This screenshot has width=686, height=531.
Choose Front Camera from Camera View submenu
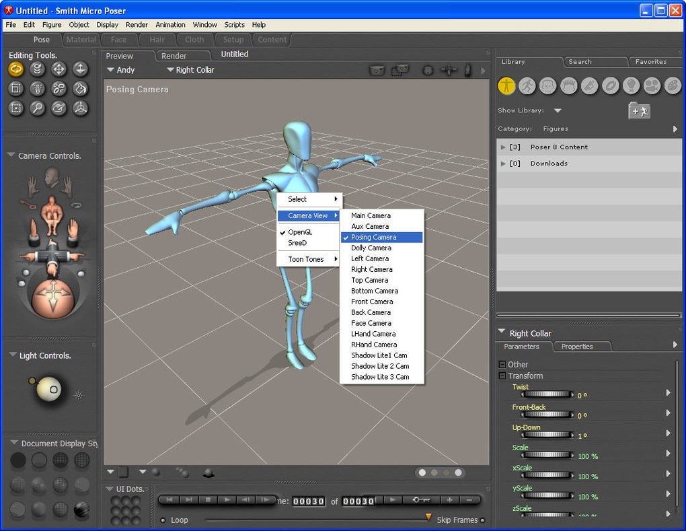[x=372, y=302]
